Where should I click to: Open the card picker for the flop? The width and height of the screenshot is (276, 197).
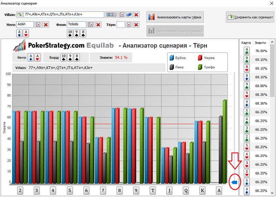tap(91, 24)
